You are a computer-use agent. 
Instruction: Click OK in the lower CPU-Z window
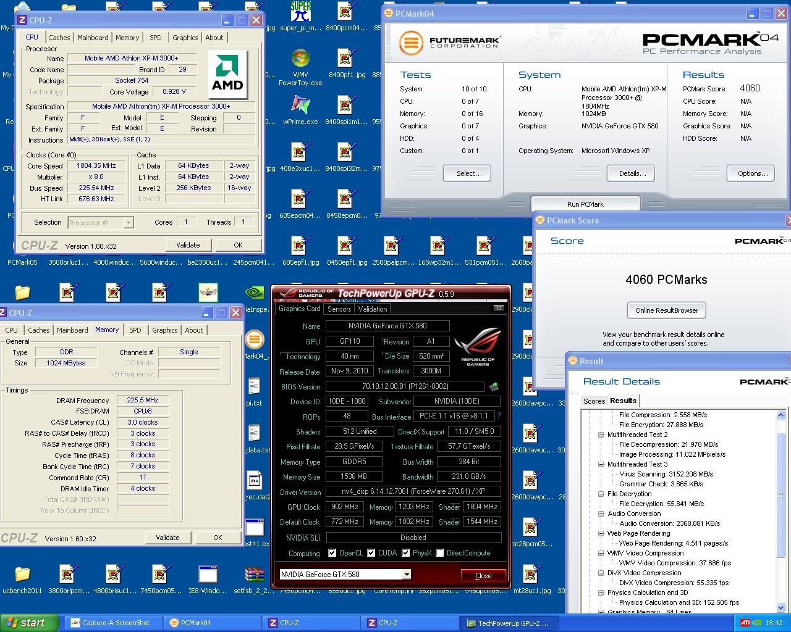218,538
